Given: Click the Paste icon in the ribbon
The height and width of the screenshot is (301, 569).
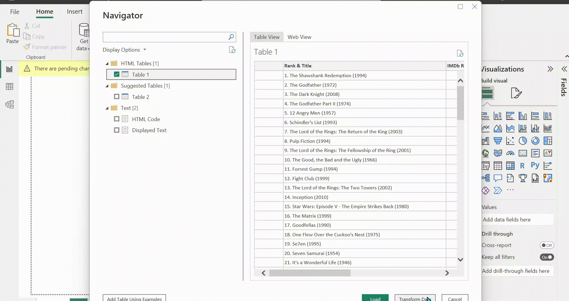Looking at the screenshot, I should pyautogui.click(x=13, y=30).
